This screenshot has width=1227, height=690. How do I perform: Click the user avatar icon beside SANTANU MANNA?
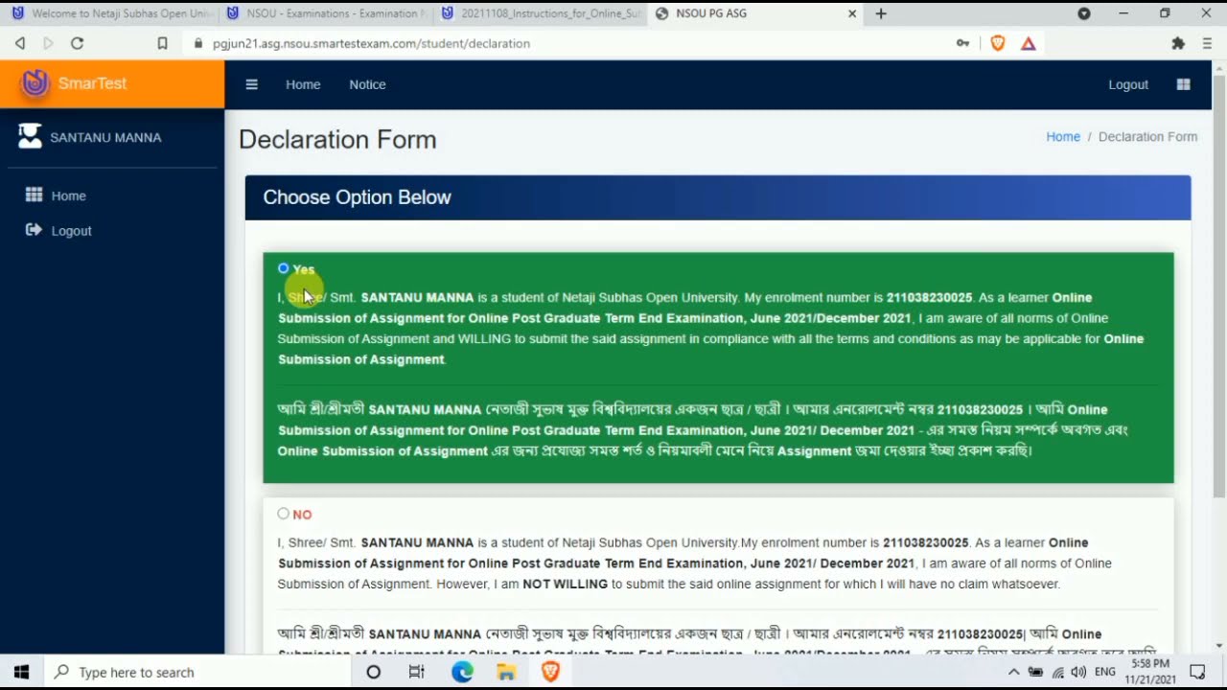tap(30, 136)
